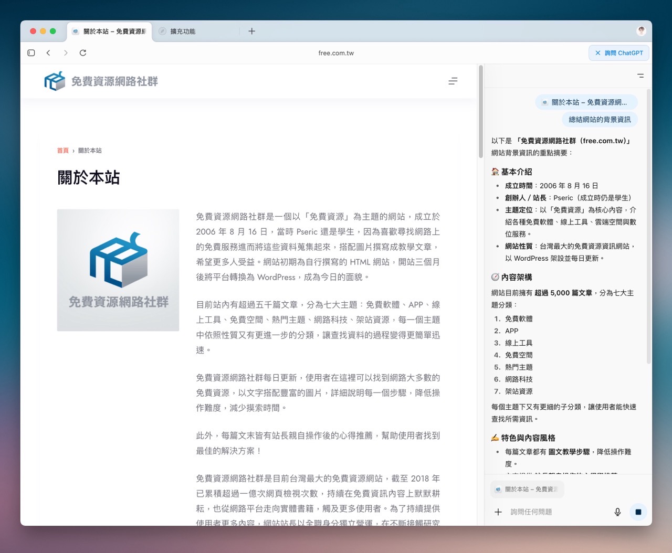672x553 pixels.
Task: Click the microphone voice input icon
Action: 617,512
